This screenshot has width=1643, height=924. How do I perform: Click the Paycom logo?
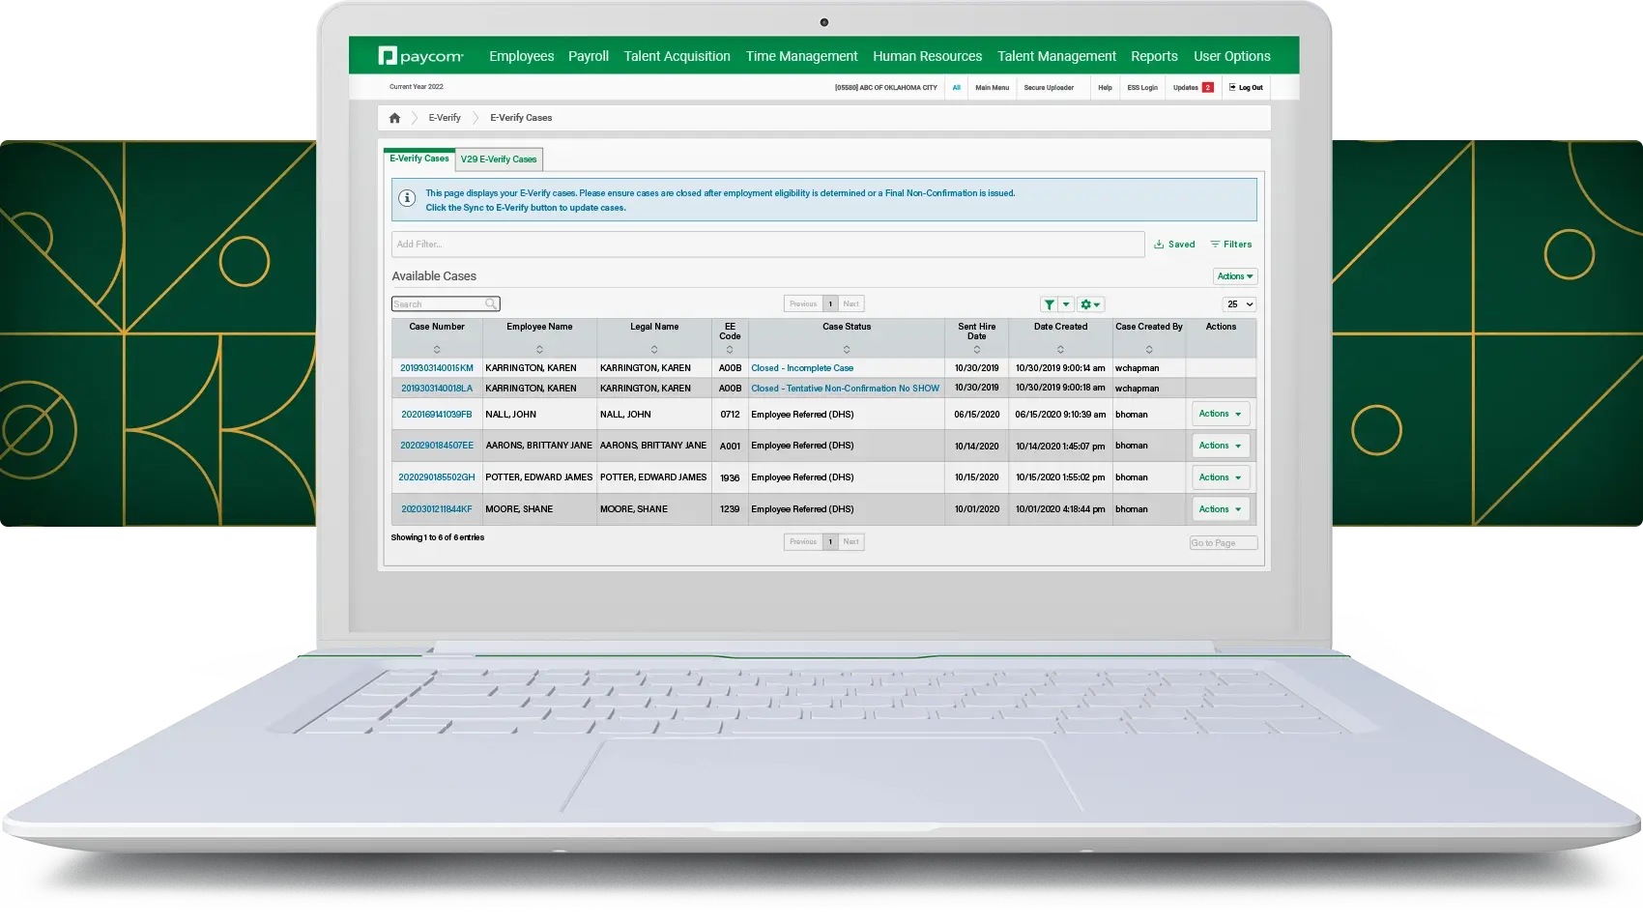pyautogui.click(x=420, y=56)
